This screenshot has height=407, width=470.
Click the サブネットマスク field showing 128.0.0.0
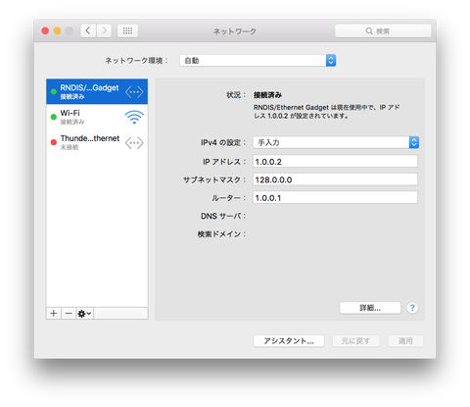[335, 179]
